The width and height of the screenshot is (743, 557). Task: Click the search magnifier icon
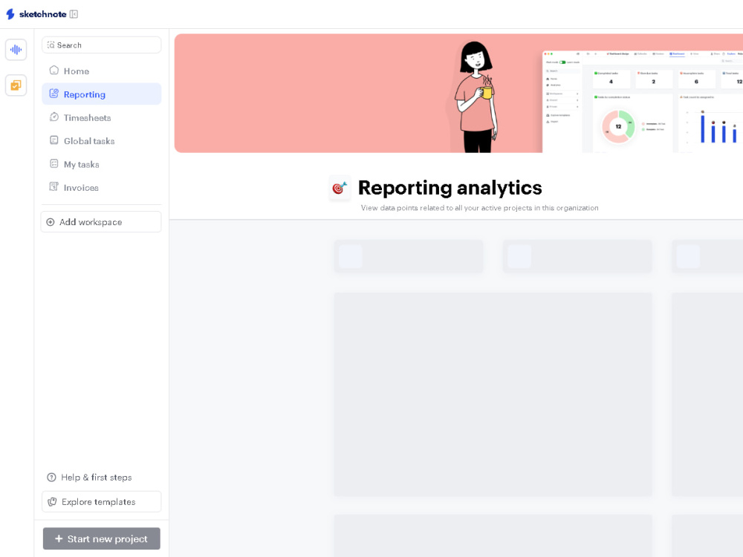click(51, 45)
